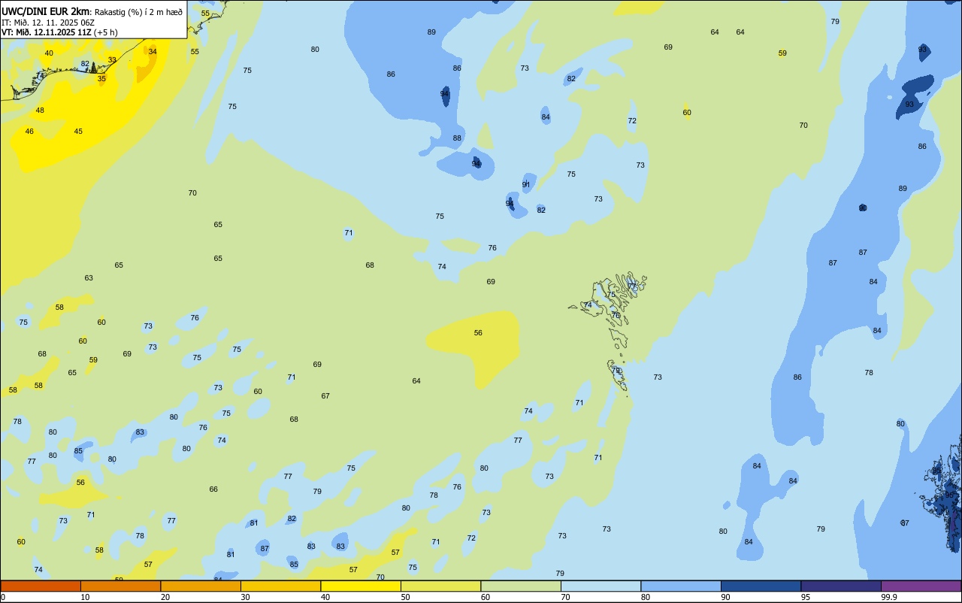Click the navy 95–99.9 legend swatch

pyautogui.click(x=841, y=586)
